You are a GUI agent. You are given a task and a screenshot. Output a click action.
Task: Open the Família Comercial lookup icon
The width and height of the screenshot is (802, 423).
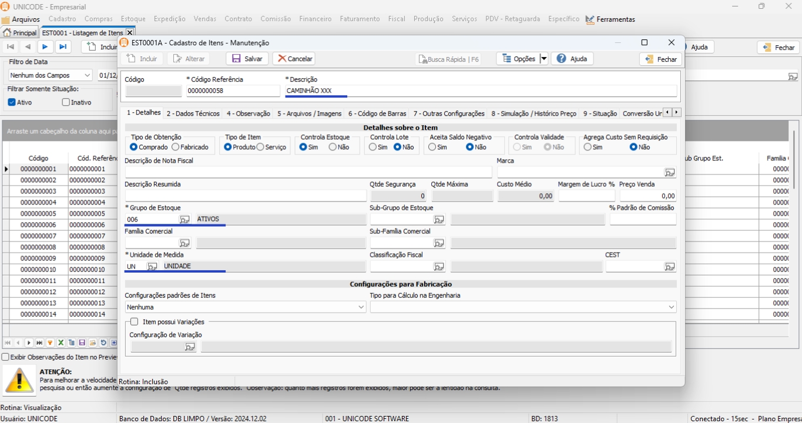[x=184, y=243]
